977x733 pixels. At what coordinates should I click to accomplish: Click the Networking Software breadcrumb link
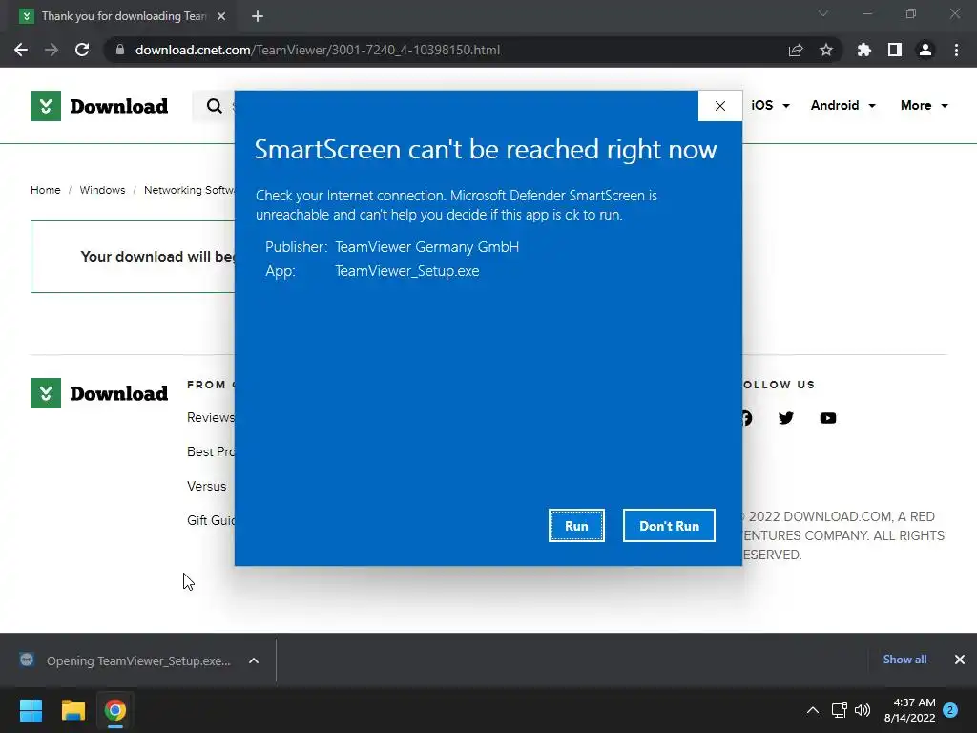[x=189, y=190]
